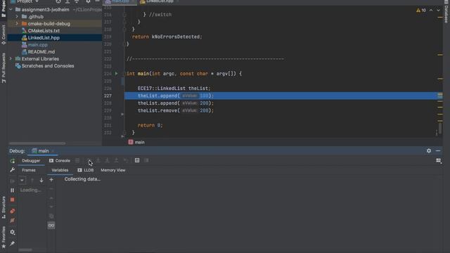
Task: Open CMakeLists.txt in project tree
Action: [x=44, y=31]
